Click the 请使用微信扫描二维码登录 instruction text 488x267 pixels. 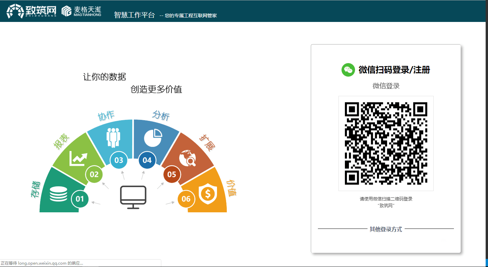pyautogui.click(x=386, y=199)
